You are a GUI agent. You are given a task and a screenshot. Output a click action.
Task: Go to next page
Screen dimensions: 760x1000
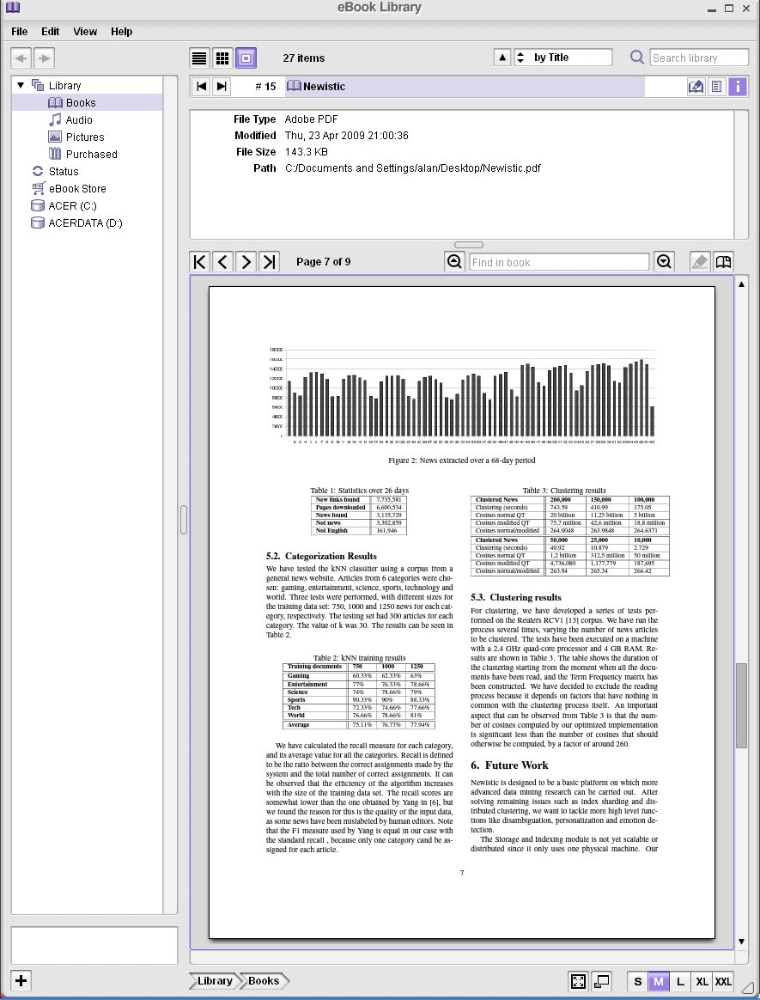point(246,261)
